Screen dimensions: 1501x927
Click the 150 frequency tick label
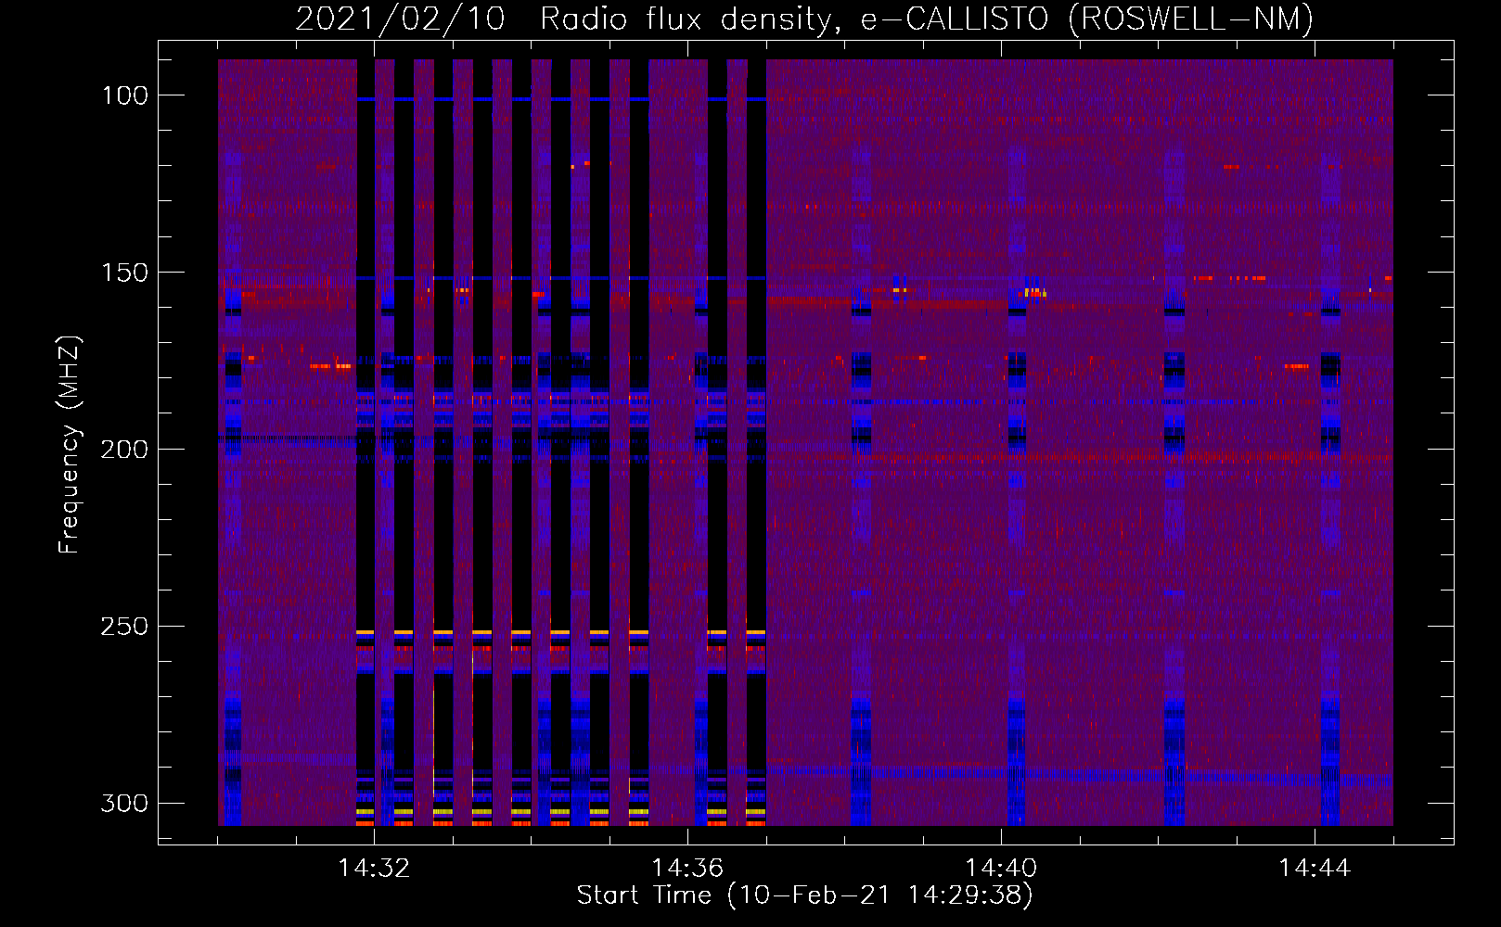coord(124,273)
